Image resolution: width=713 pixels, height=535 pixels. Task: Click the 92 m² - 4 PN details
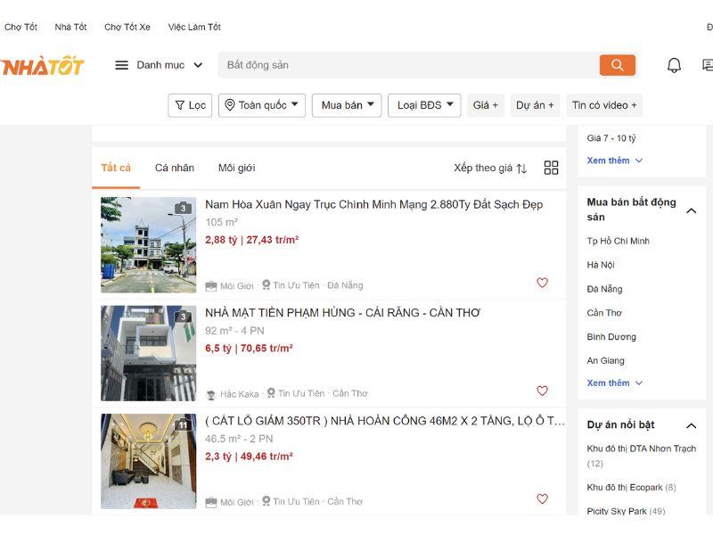click(234, 331)
